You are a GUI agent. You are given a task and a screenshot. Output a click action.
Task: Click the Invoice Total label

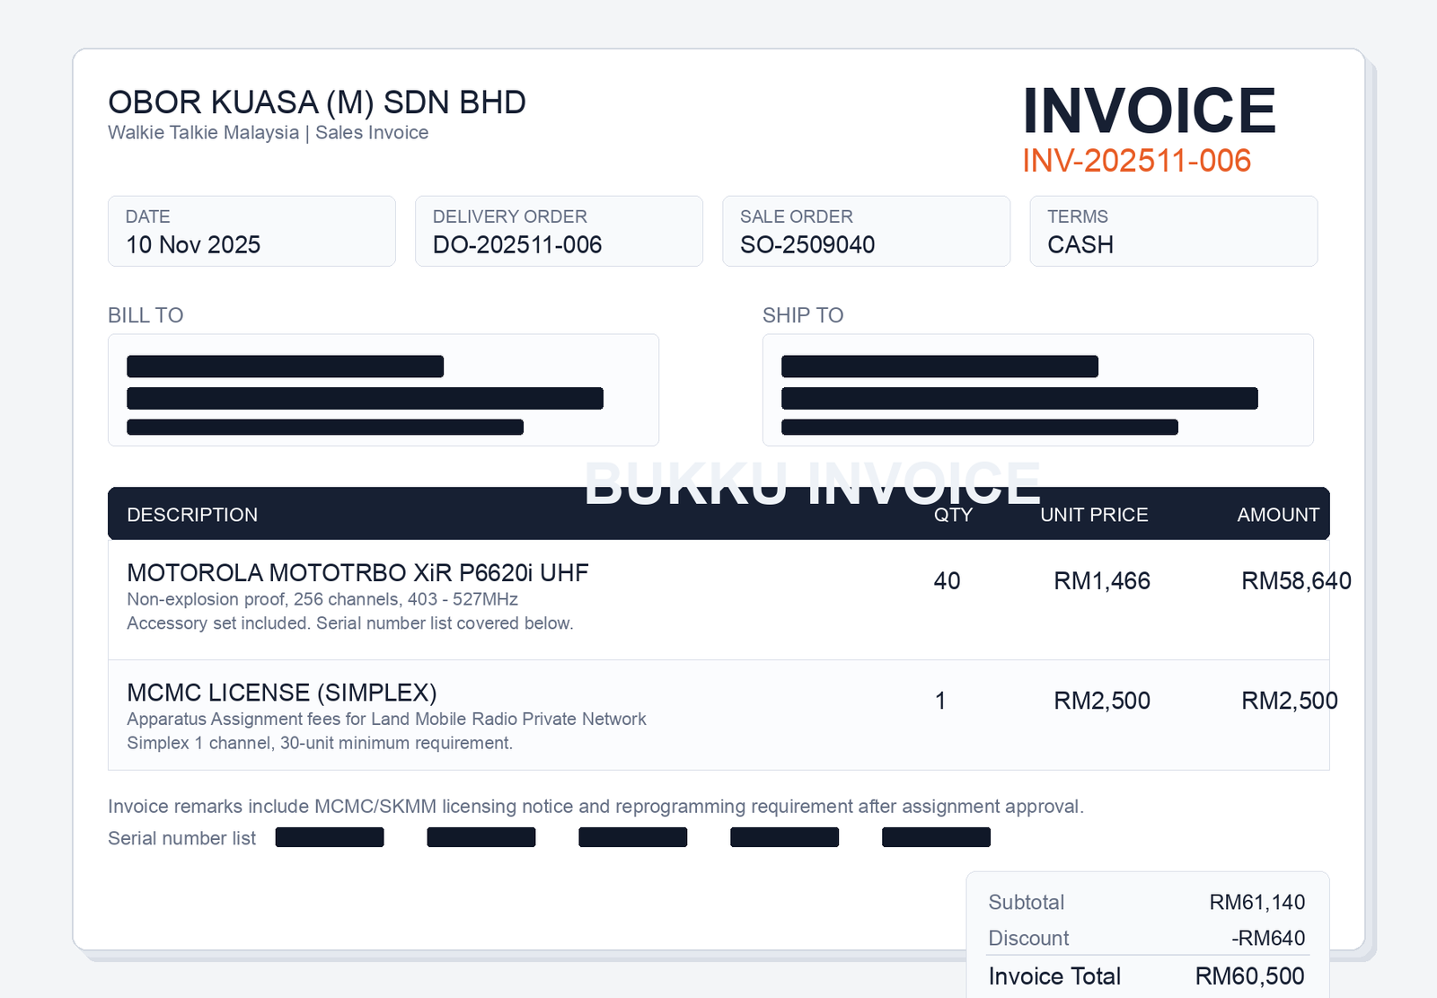pyautogui.click(x=1054, y=976)
